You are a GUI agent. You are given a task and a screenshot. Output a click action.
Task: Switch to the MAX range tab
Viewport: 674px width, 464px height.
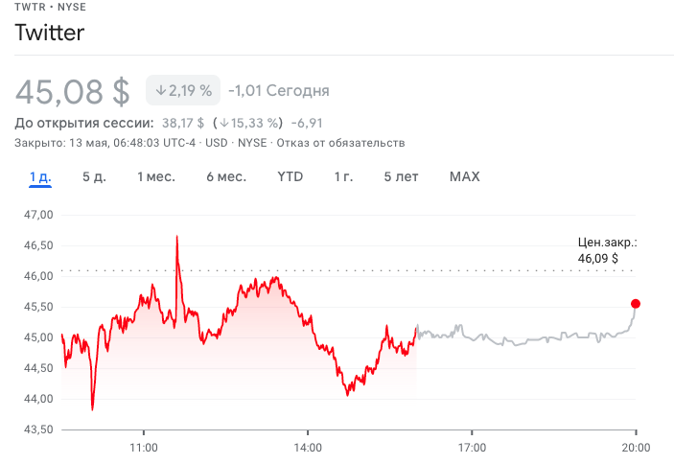click(x=465, y=176)
